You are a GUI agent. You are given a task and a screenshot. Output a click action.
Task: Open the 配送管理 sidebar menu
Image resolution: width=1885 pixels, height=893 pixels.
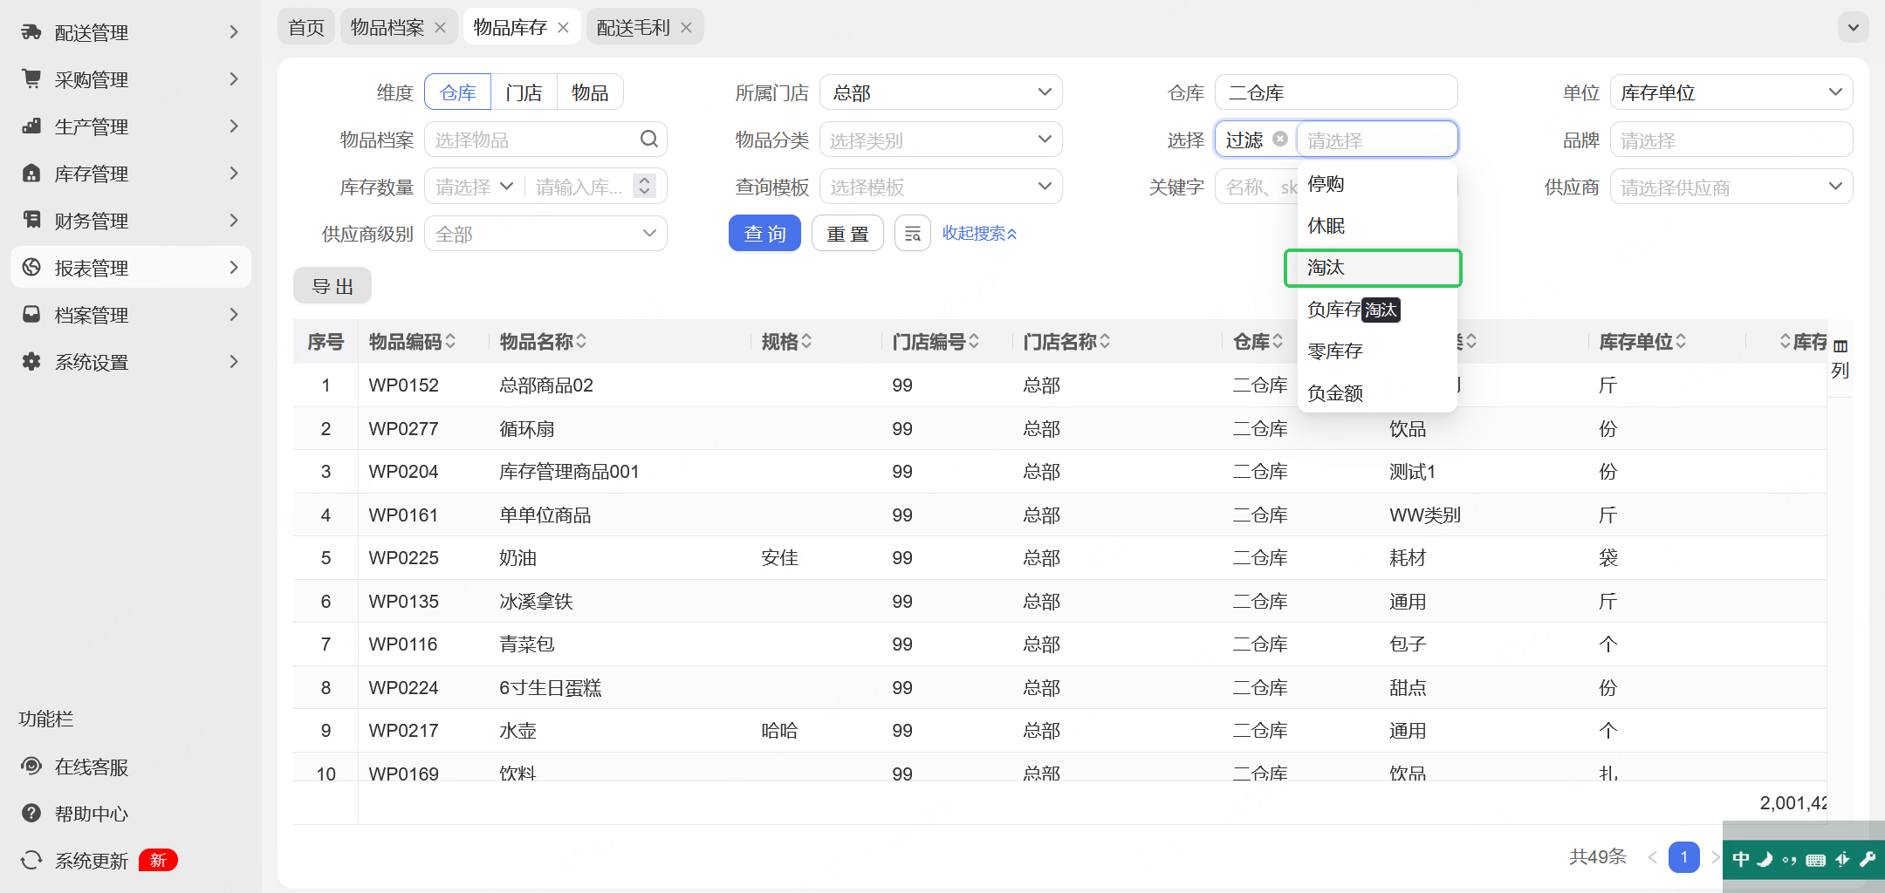(x=131, y=32)
